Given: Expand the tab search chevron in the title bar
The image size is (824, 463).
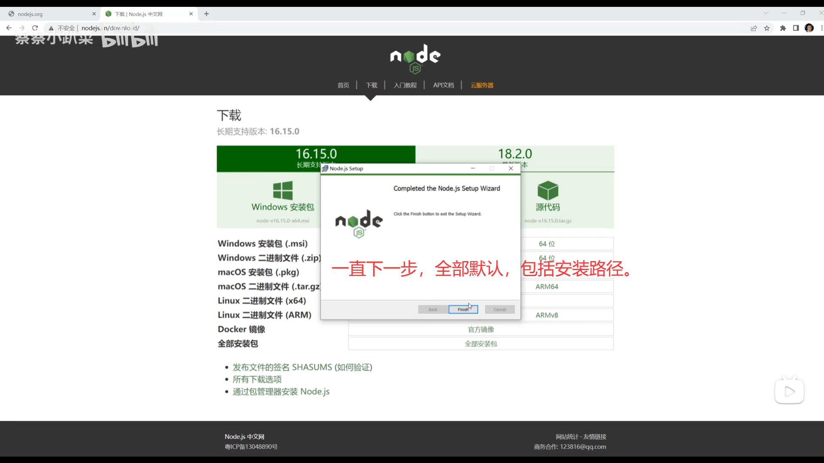Looking at the screenshot, I should click(x=766, y=13).
